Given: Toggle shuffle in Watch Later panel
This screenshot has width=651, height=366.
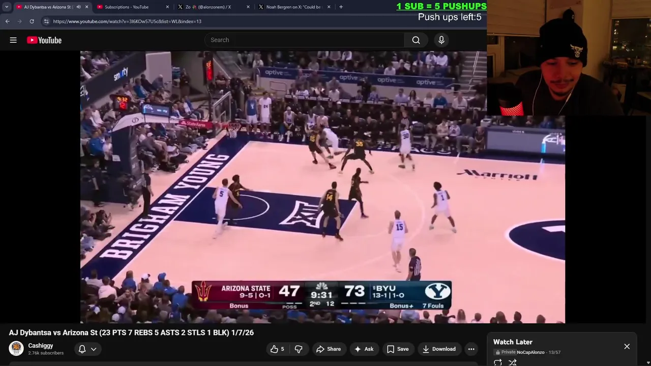Looking at the screenshot, I should pos(513,362).
